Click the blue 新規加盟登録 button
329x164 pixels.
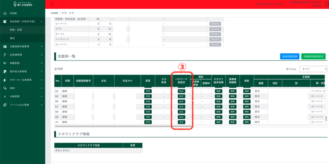pyautogui.click(x=290, y=57)
